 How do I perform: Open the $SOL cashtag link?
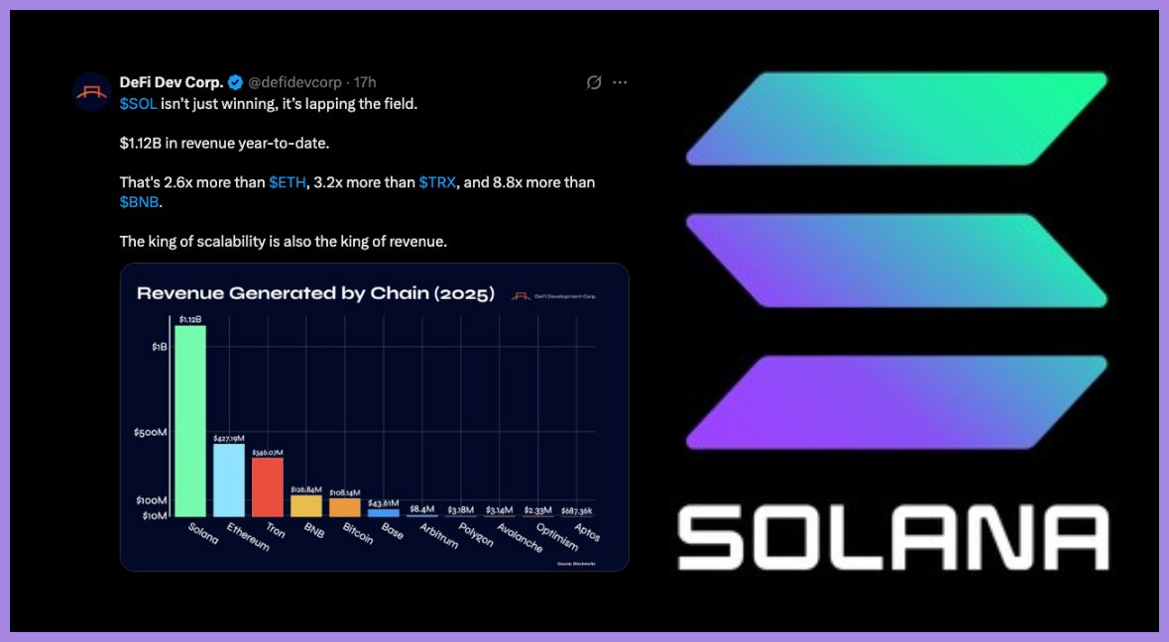pos(138,103)
